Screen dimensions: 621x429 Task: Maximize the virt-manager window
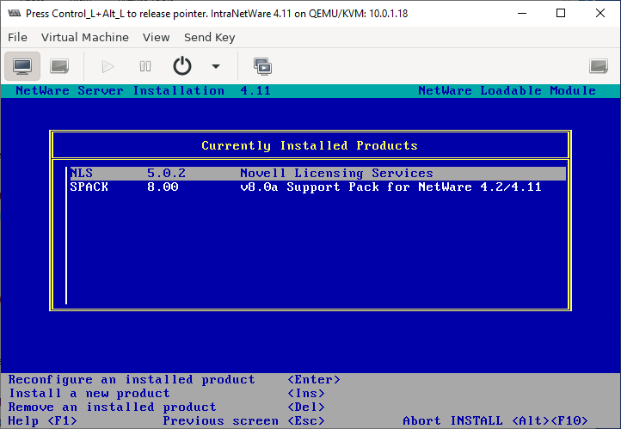tap(561, 14)
